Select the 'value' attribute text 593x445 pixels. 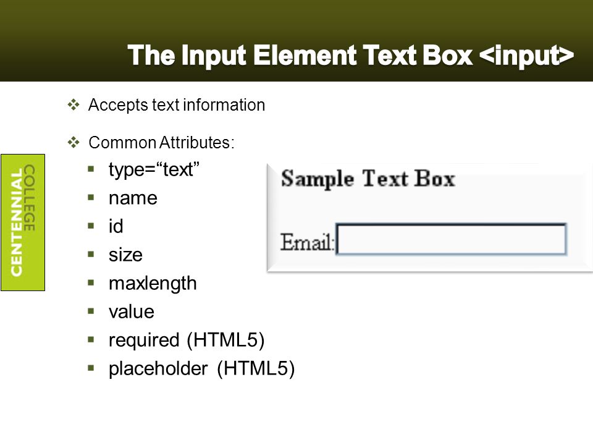pos(131,312)
